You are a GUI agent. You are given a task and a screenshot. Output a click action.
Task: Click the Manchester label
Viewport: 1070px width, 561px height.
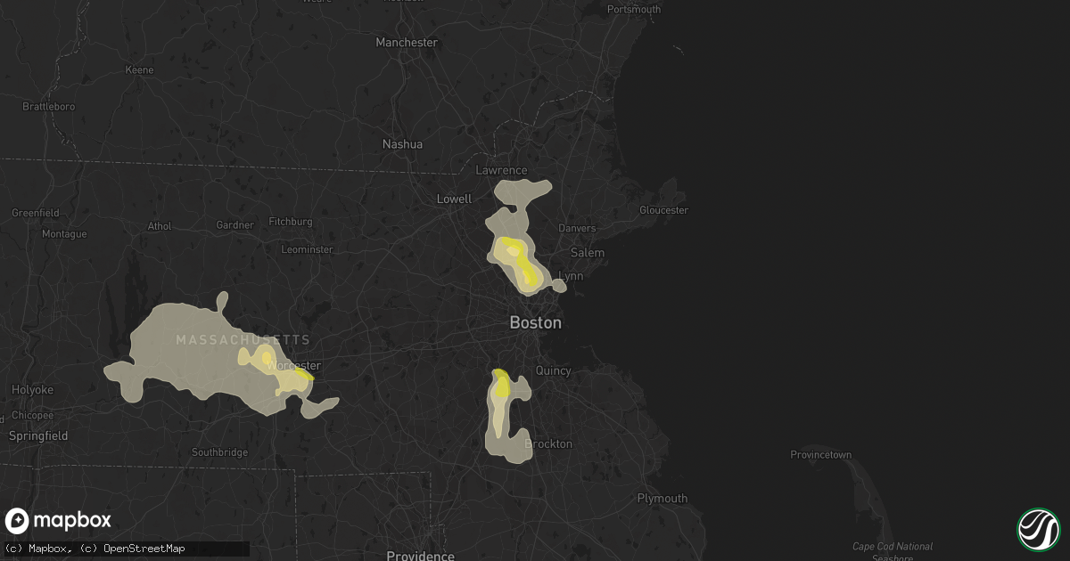click(407, 42)
